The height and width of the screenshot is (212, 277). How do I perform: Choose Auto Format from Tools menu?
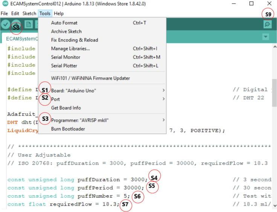tap(64, 23)
